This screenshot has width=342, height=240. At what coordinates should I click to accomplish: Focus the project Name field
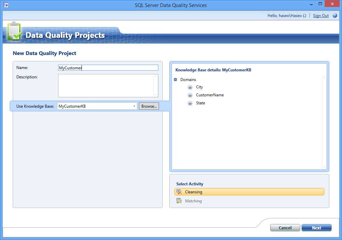point(108,68)
